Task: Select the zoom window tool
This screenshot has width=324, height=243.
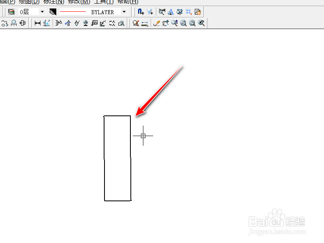Action: pyautogui.click(x=183, y=23)
